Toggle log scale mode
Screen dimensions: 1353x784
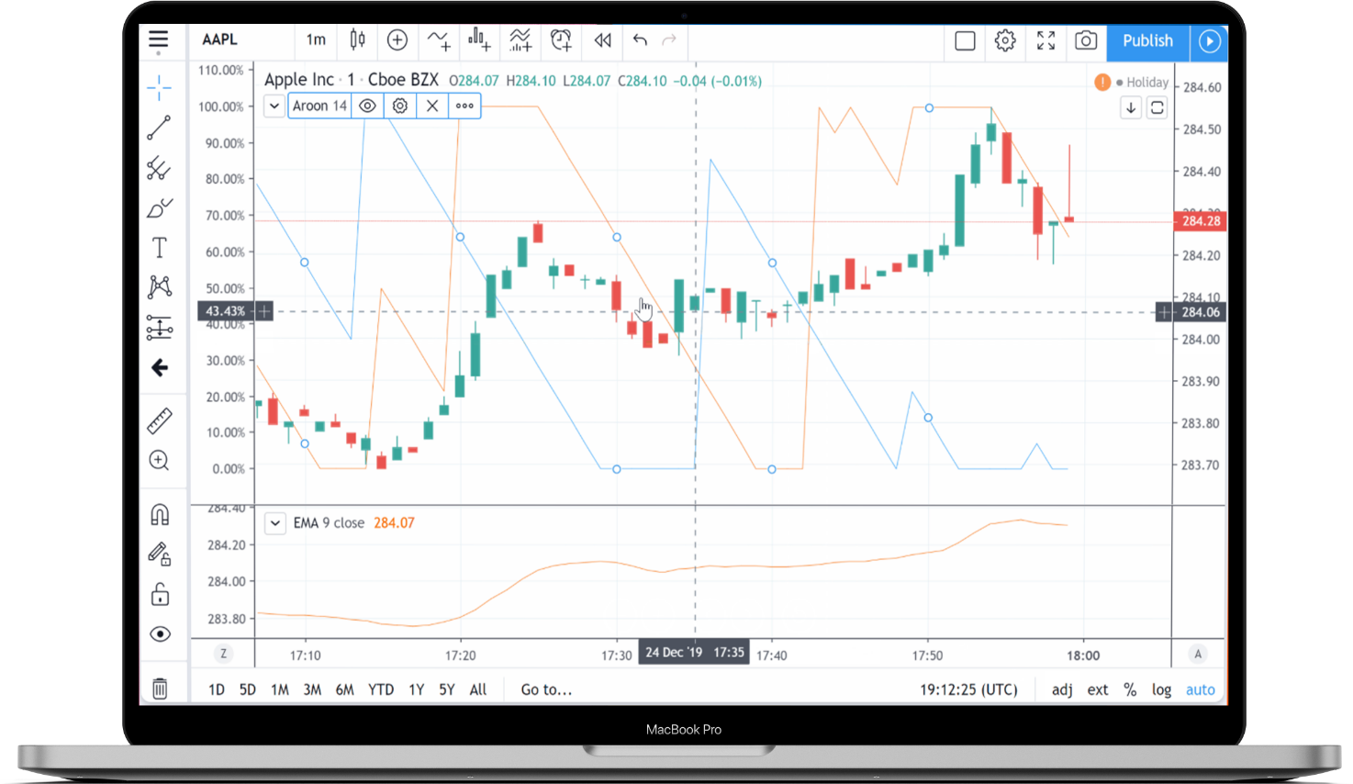point(1162,689)
